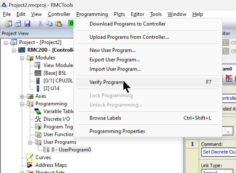Click the Paste clipboard toolbar icon
Viewport: 236px width, 173px height.
click(x=59, y=24)
